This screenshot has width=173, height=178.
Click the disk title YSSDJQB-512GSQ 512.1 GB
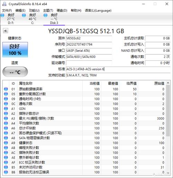click(86, 31)
